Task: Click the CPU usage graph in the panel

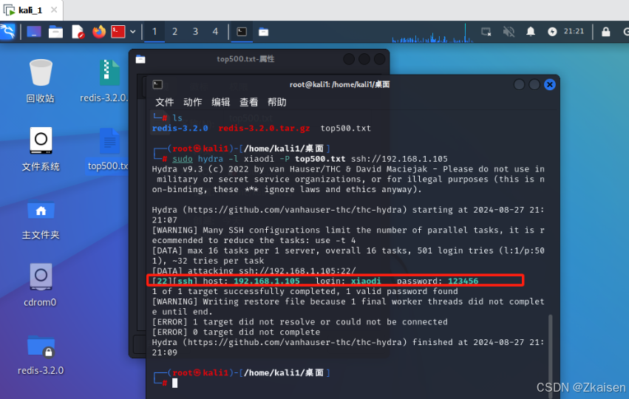Action: click(432, 33)
